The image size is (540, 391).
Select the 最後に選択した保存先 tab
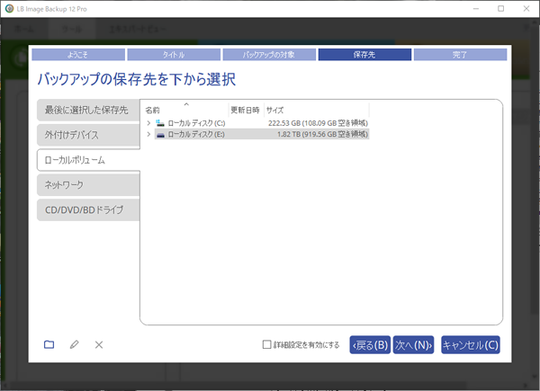click(88, 110)
